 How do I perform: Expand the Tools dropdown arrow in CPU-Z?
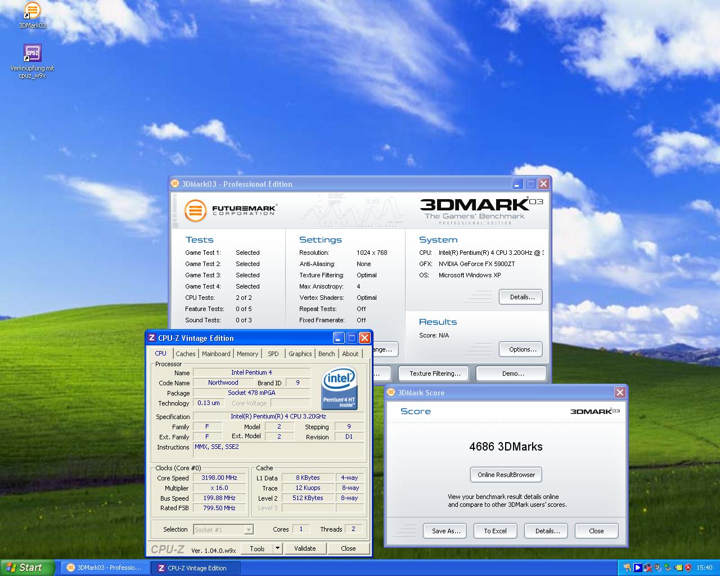277,548
